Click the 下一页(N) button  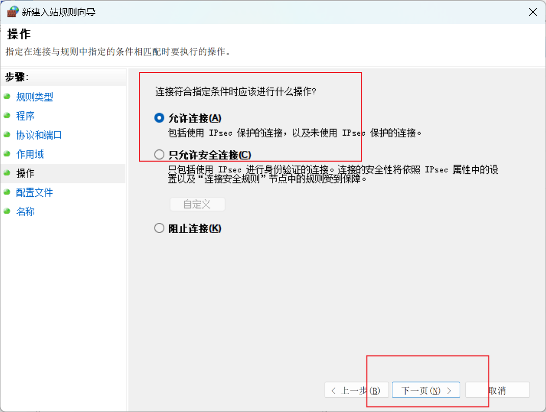tap(426, 390)
